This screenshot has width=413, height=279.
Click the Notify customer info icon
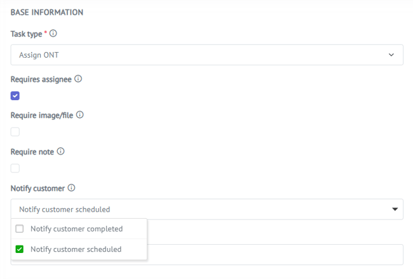coord(71,188)
